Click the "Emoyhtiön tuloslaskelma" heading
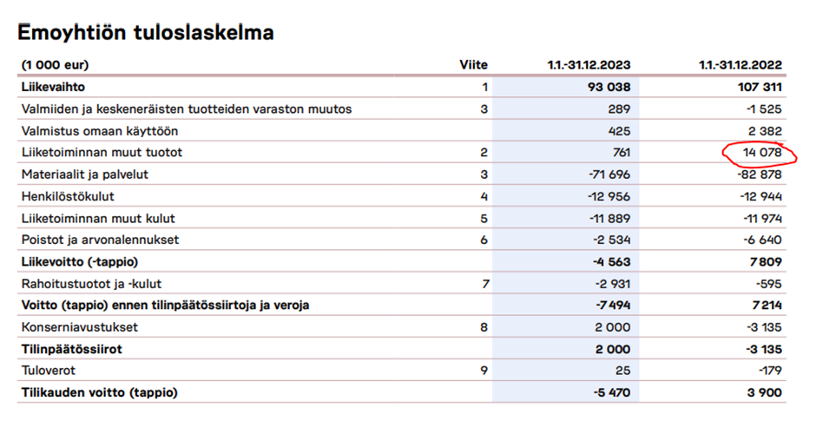The image size is (816, 428). click(146, 33)
